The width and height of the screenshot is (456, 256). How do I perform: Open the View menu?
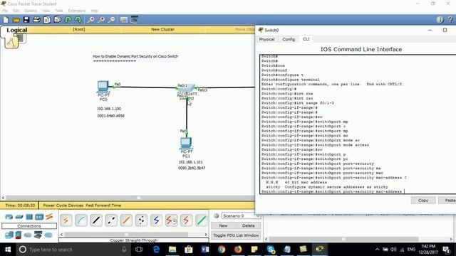46,11
